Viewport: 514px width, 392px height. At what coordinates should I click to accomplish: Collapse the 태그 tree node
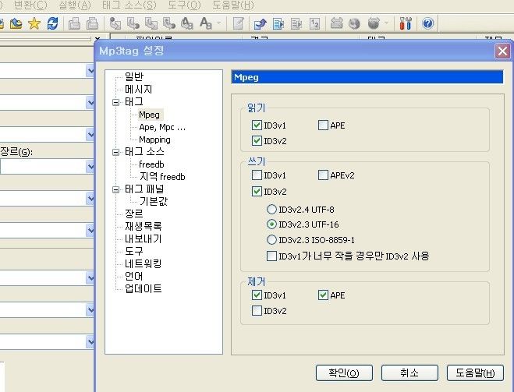(x=115, y=103)
